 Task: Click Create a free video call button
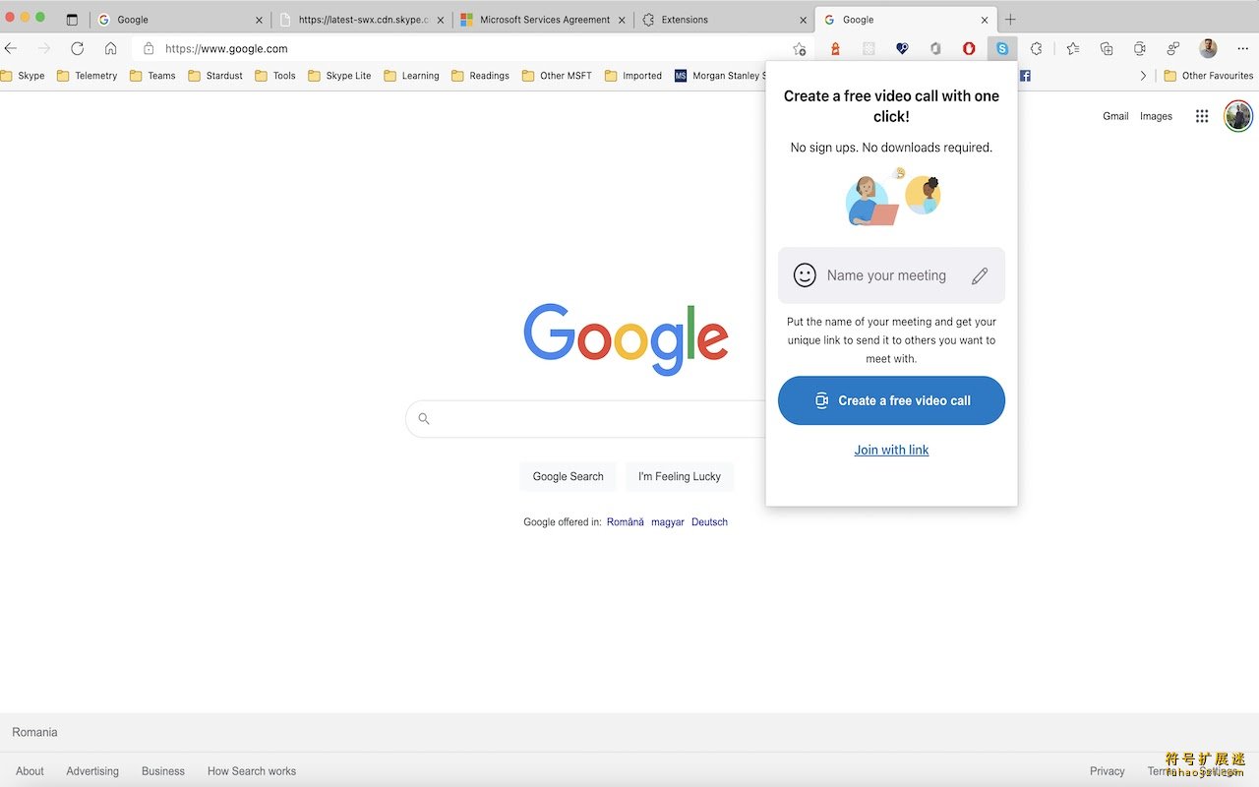(891, 400)
